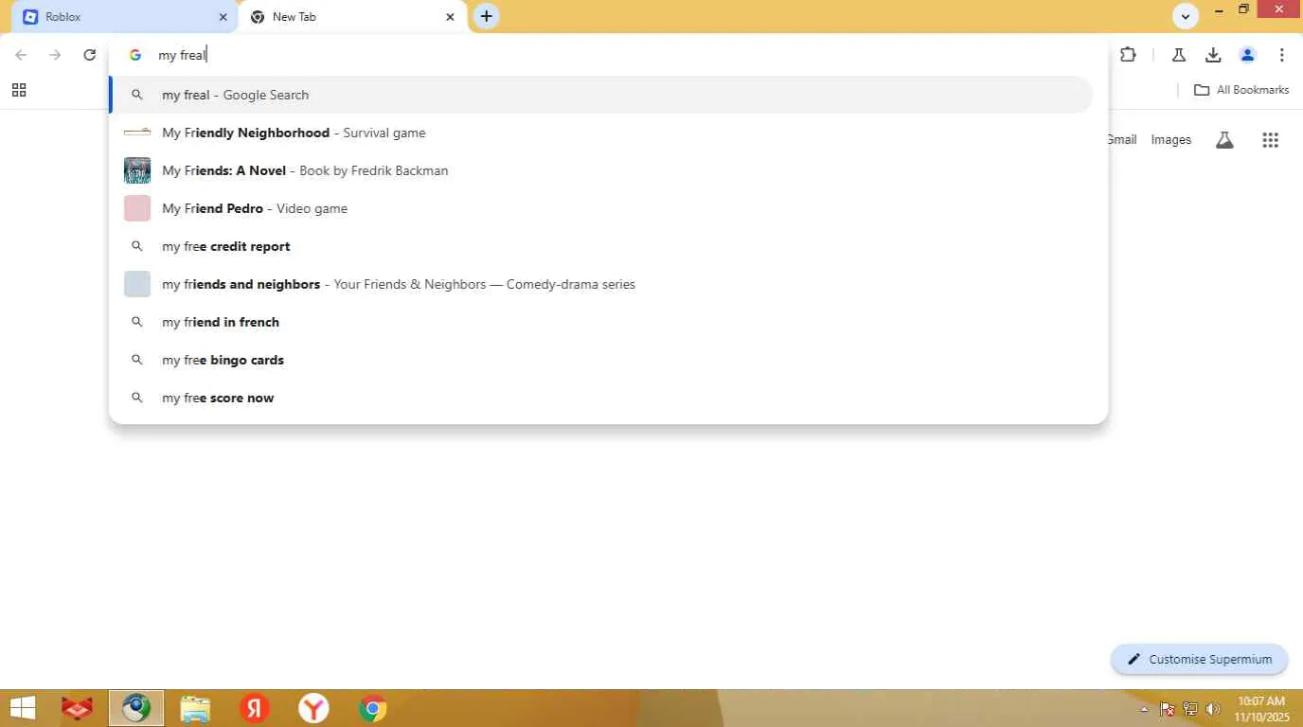Click the Google logo in address bar

[135, 55]
